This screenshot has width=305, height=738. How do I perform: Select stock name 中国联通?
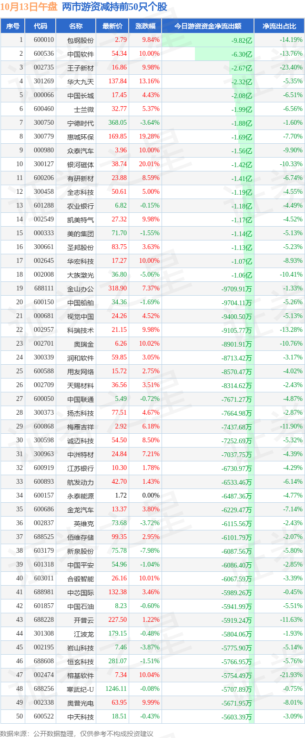point(81,399)
